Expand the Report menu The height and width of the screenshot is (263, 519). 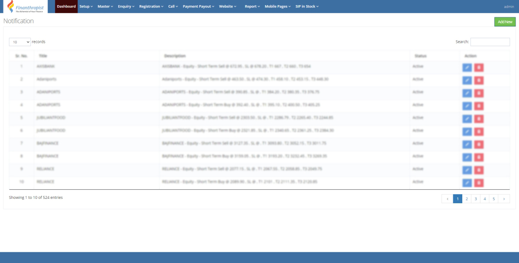pyautogui.click(x=252, y=6)
